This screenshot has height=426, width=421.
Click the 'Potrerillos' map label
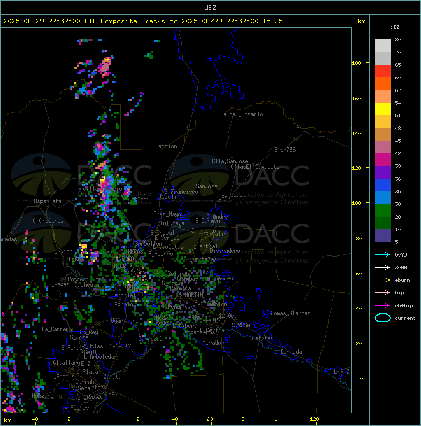[85, 279]
